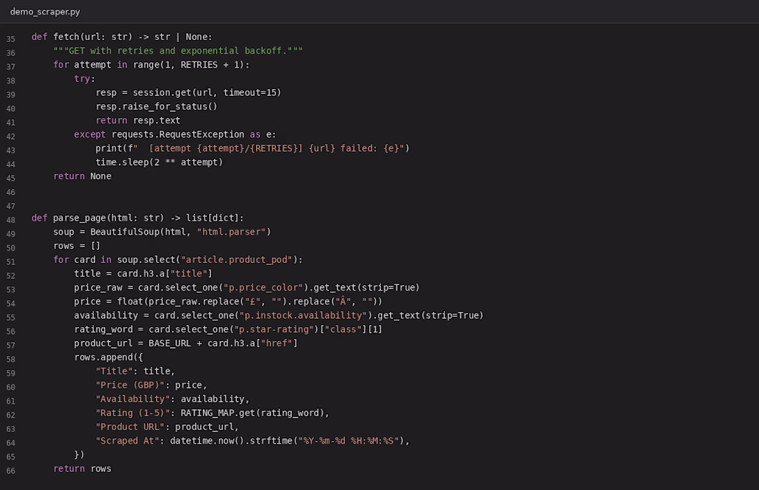
Task: Place cursor on 'def fetch(url: str)' line
Action: tap(121, 37)
